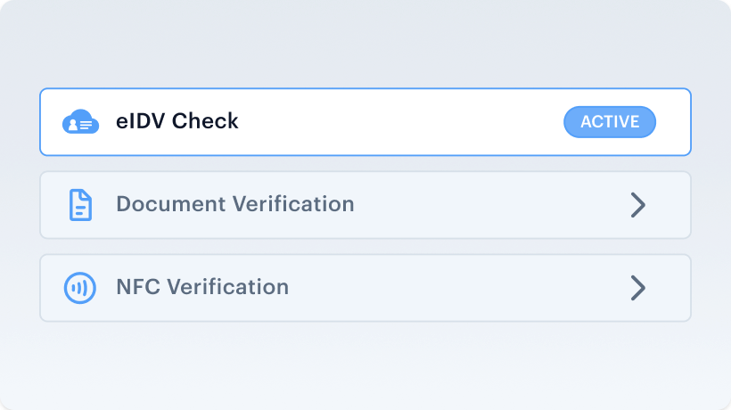Select the ACTIVE status pill on eIDV Check

click(x=610, y=121)
